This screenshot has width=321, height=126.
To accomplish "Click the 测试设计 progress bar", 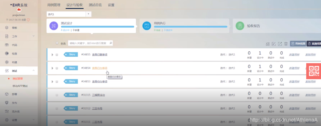I will point(97,27).
